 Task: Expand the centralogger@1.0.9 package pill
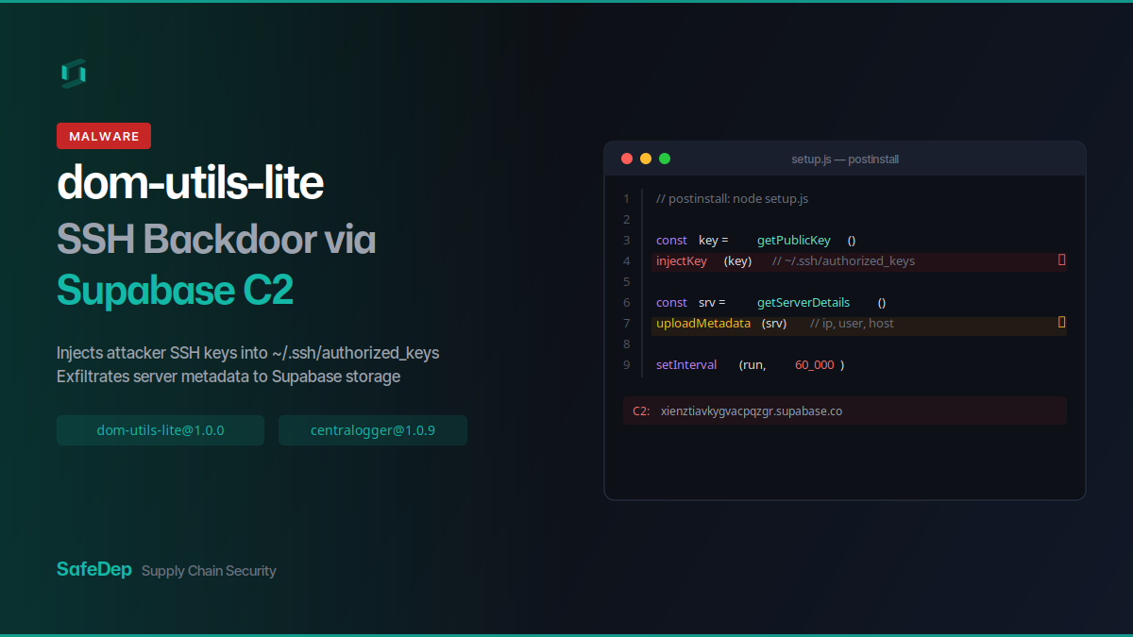tap(372, 429)
